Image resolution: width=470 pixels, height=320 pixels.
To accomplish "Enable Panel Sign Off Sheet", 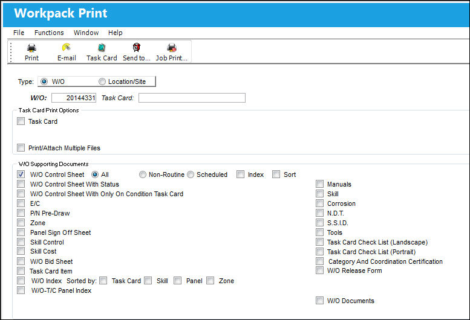I will (21, 232).
